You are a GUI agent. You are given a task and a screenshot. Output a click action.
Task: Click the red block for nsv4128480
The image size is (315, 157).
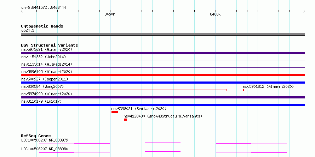[125, 120]
